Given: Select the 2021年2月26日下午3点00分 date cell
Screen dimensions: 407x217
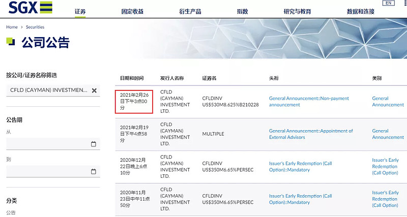Looking at the screenshot, I should click(x=134, y=102).
